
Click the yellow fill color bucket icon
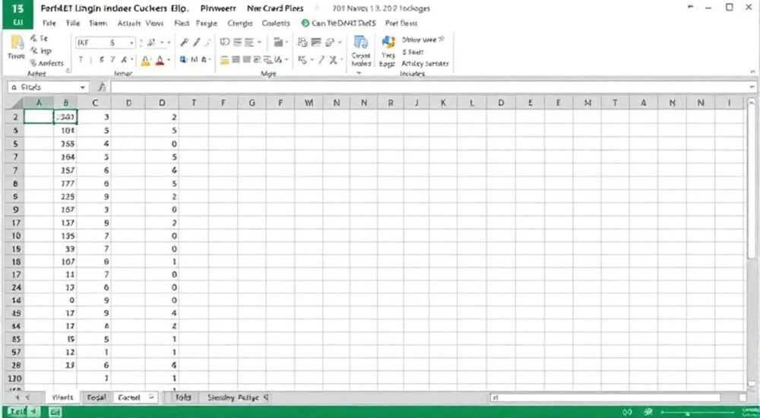145,61
